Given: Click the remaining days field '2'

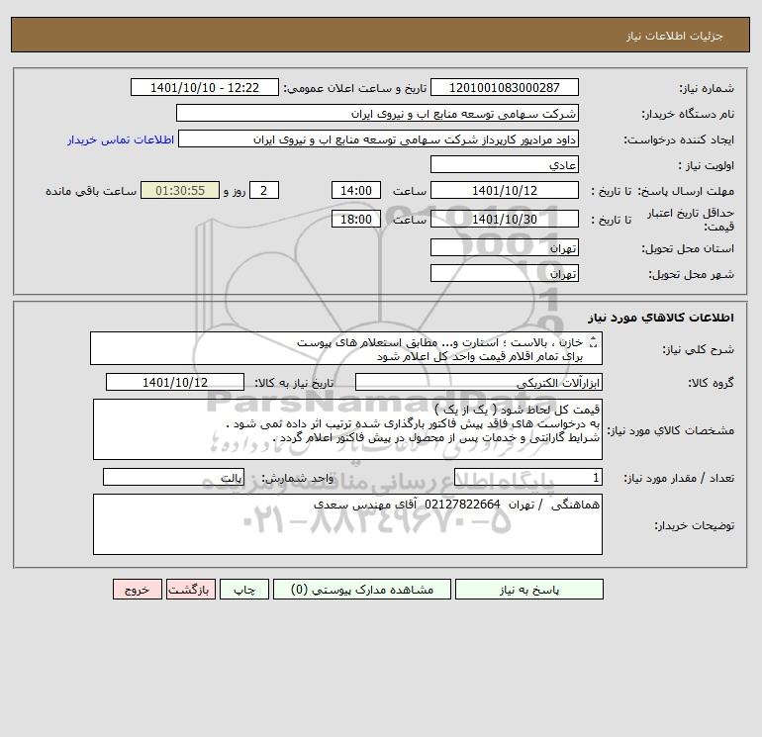Looking at the screenshot, I should 264,191.
